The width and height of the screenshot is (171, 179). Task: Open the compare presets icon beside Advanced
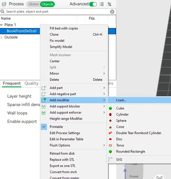(110, 4)
